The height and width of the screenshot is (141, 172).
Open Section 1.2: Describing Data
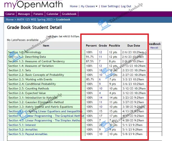click(27, 57)
